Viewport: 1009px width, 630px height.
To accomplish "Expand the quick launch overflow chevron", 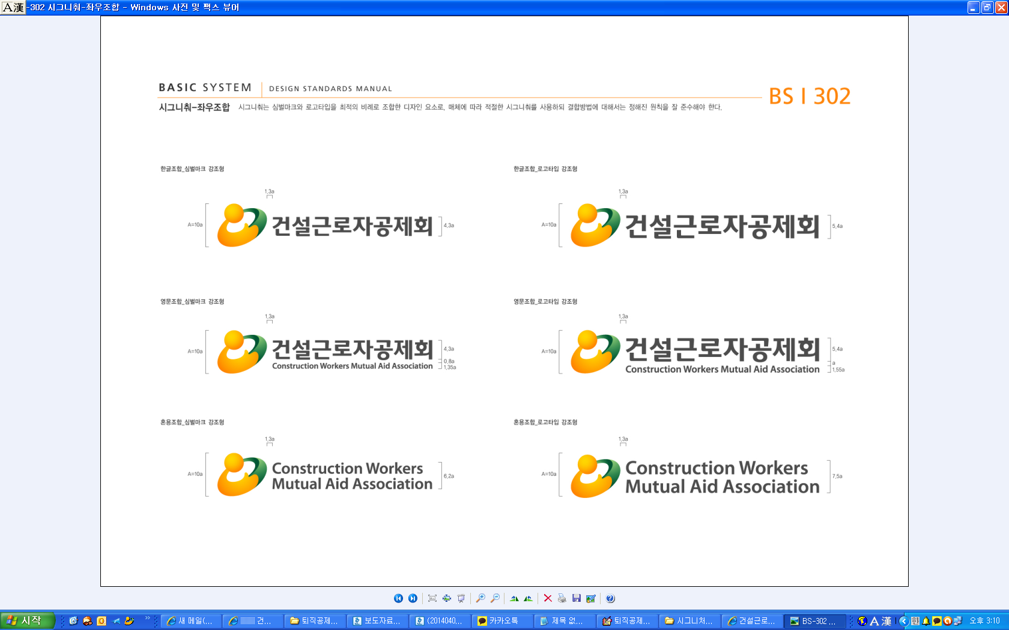I will click(x=147, y=618).
